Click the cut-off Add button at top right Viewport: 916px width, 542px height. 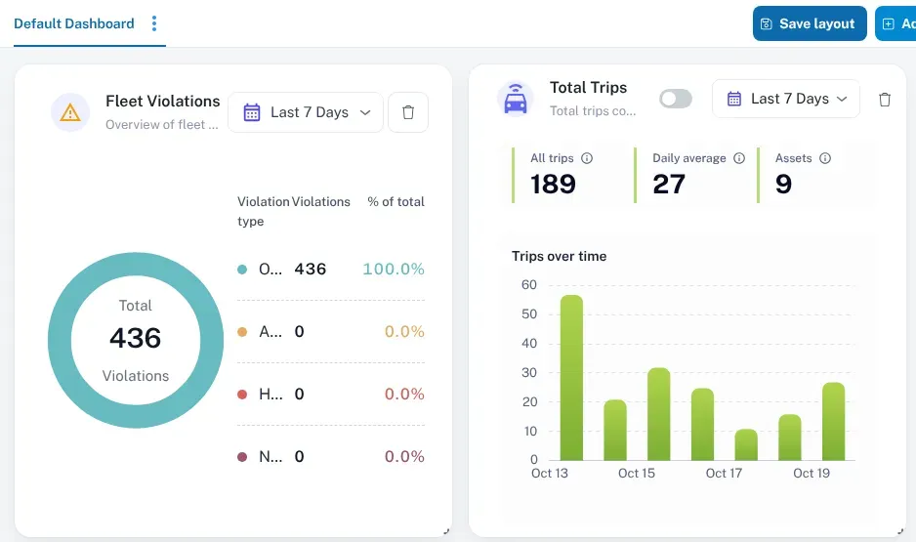(895, 23)
